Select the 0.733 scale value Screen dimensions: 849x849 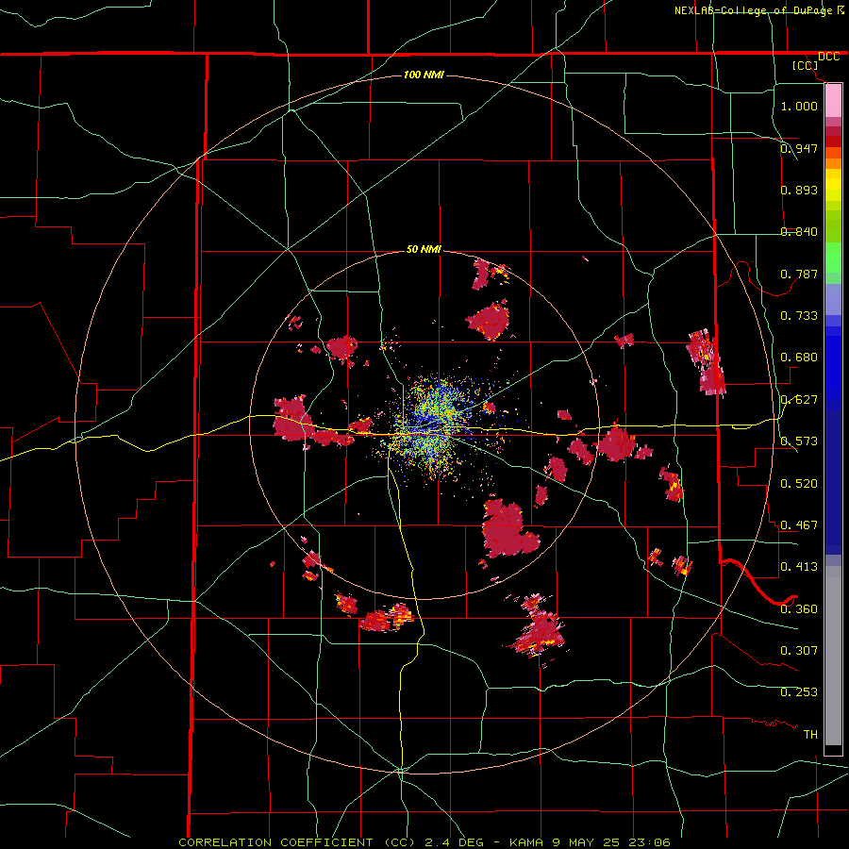point(799,316)
